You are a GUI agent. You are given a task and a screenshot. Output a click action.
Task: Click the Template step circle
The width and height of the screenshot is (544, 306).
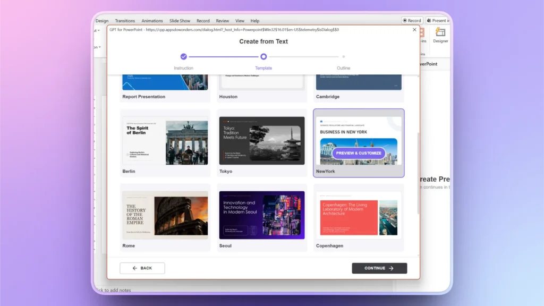[263, 56]
